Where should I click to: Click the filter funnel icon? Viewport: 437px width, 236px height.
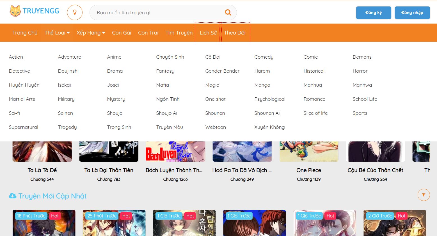(424, 195)
